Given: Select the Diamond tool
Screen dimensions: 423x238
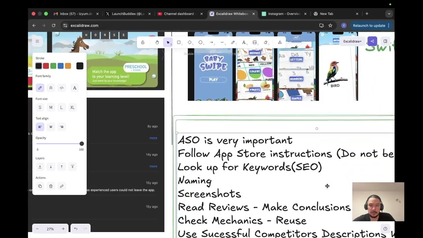Looking at the screenshot, I should coord(190,42).
